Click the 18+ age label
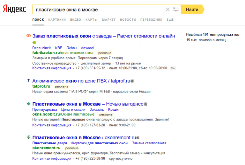This screenshot has width=245, height=165. click(173, 68)
